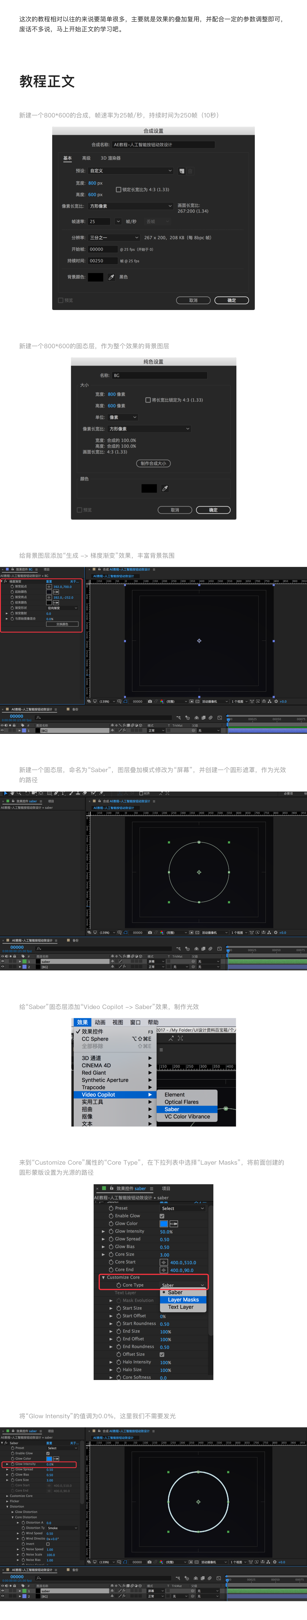Toggle stopwatch for Preset property

click(x=111, y=1208)
